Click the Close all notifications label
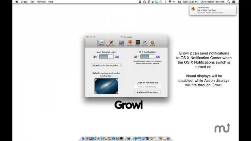This screenshot has height=141, width=251. (147, 83)
